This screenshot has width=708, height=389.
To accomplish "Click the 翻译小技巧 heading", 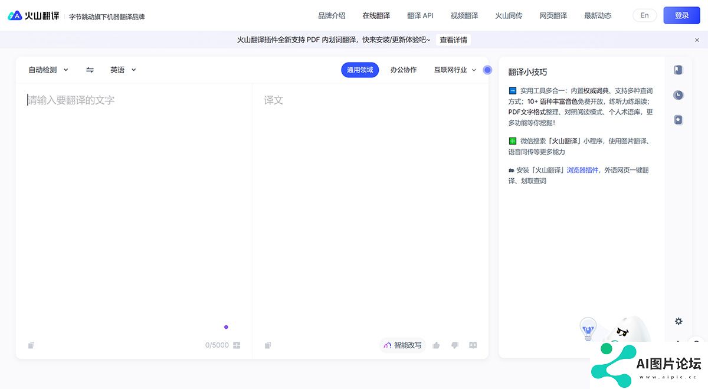I will coord(528,72).
